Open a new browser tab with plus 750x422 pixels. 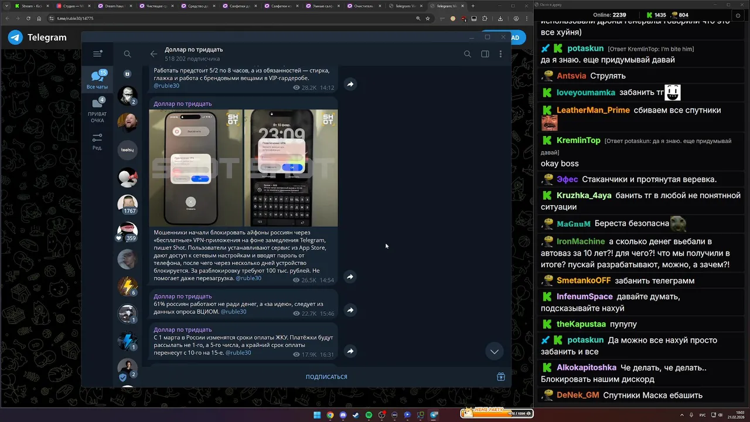(x=473, y=6)
